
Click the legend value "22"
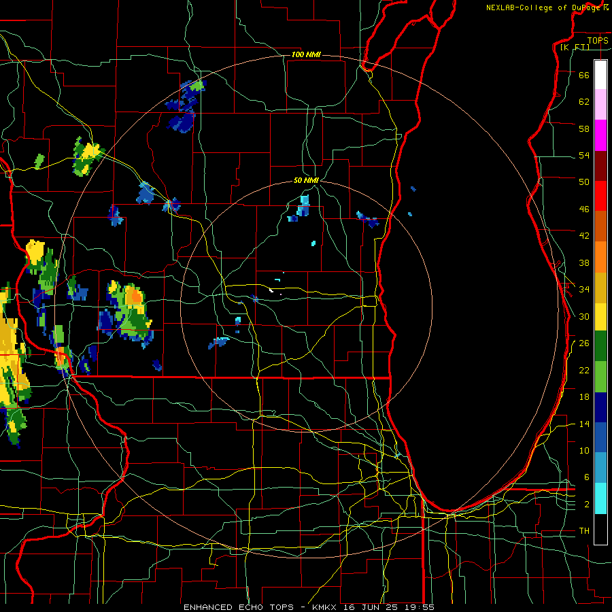(584, 370)
